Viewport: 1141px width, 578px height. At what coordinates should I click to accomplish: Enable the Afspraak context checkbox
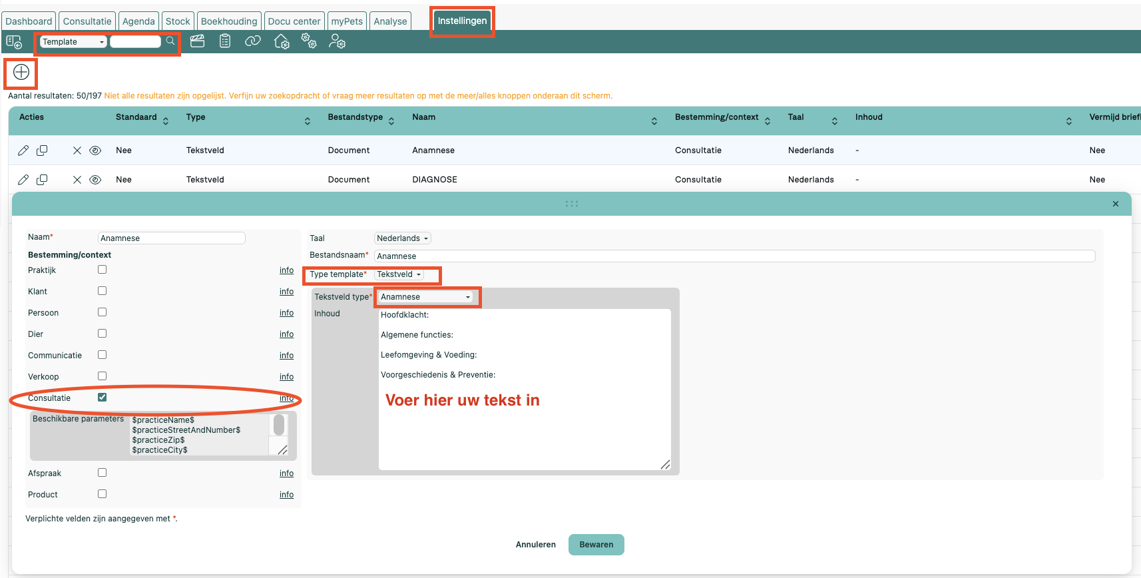(x=102, y=473)
